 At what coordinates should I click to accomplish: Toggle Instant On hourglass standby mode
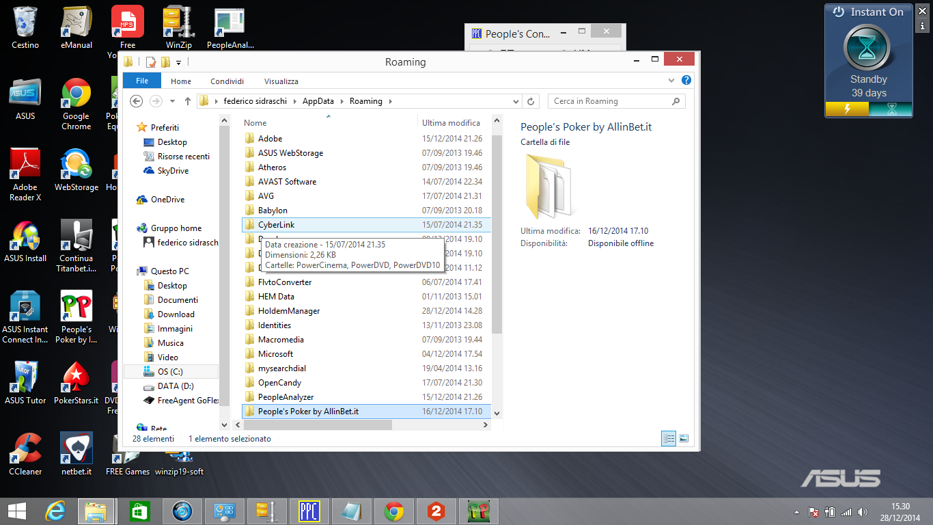[891, 109]
